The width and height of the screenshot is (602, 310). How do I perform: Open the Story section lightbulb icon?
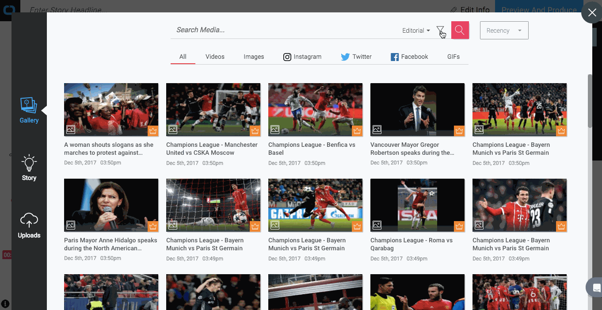(29, 163)
